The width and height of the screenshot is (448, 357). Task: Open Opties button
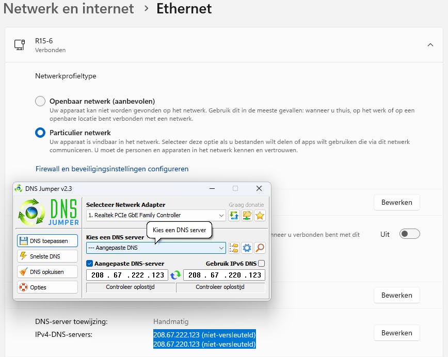pos(47,287)
